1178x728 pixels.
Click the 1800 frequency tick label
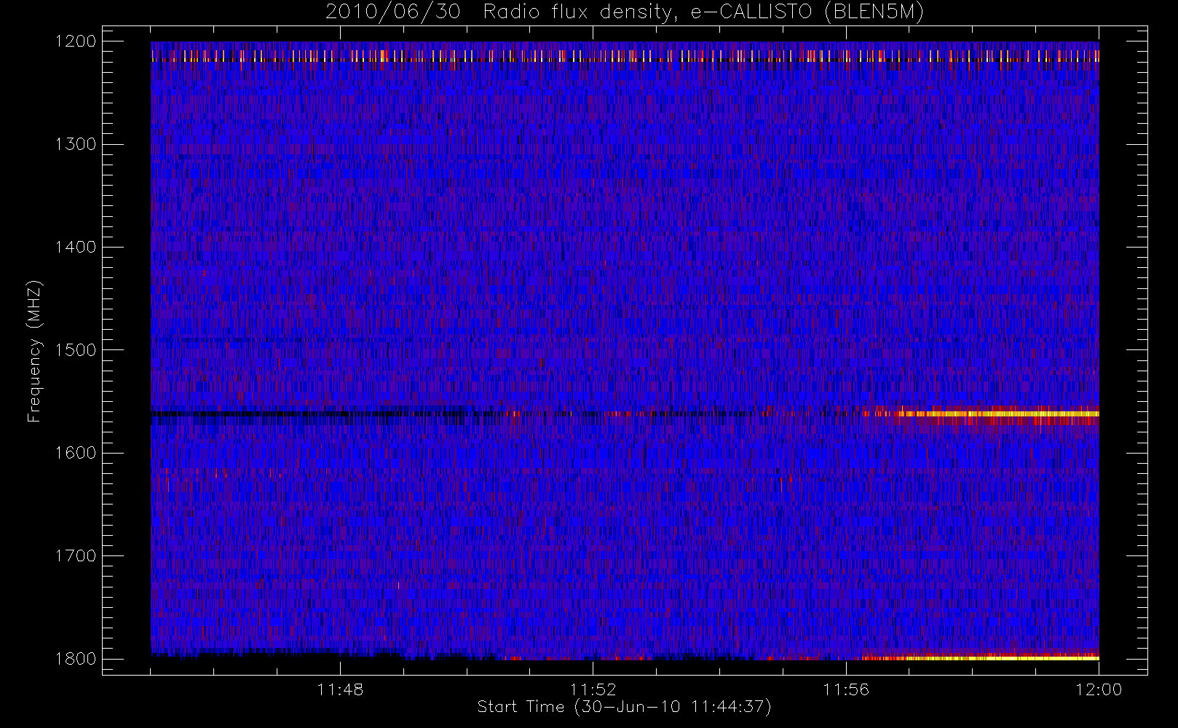(76, 658)
